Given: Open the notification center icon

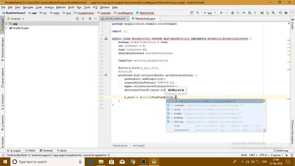Looking at the screenshot, I should 288,162.
